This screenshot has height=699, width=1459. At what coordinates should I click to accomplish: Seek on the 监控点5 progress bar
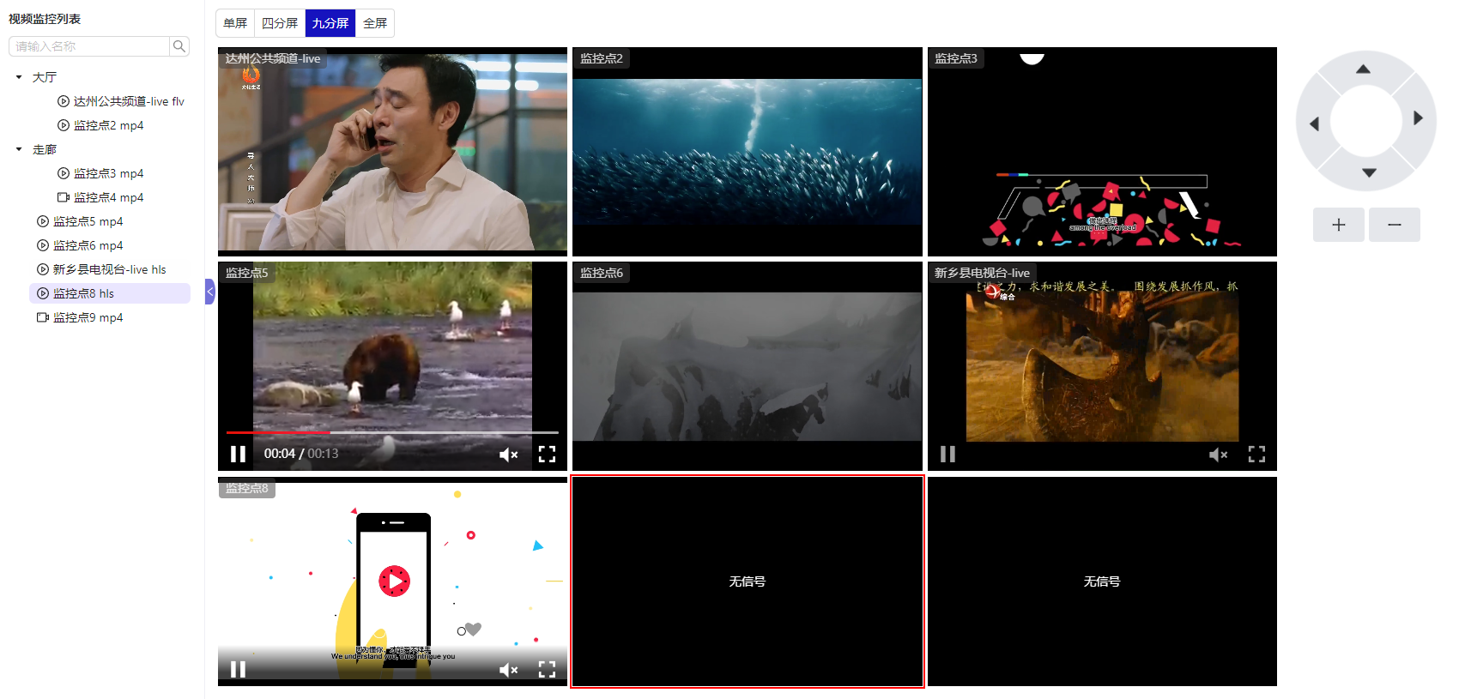(392, 432)
